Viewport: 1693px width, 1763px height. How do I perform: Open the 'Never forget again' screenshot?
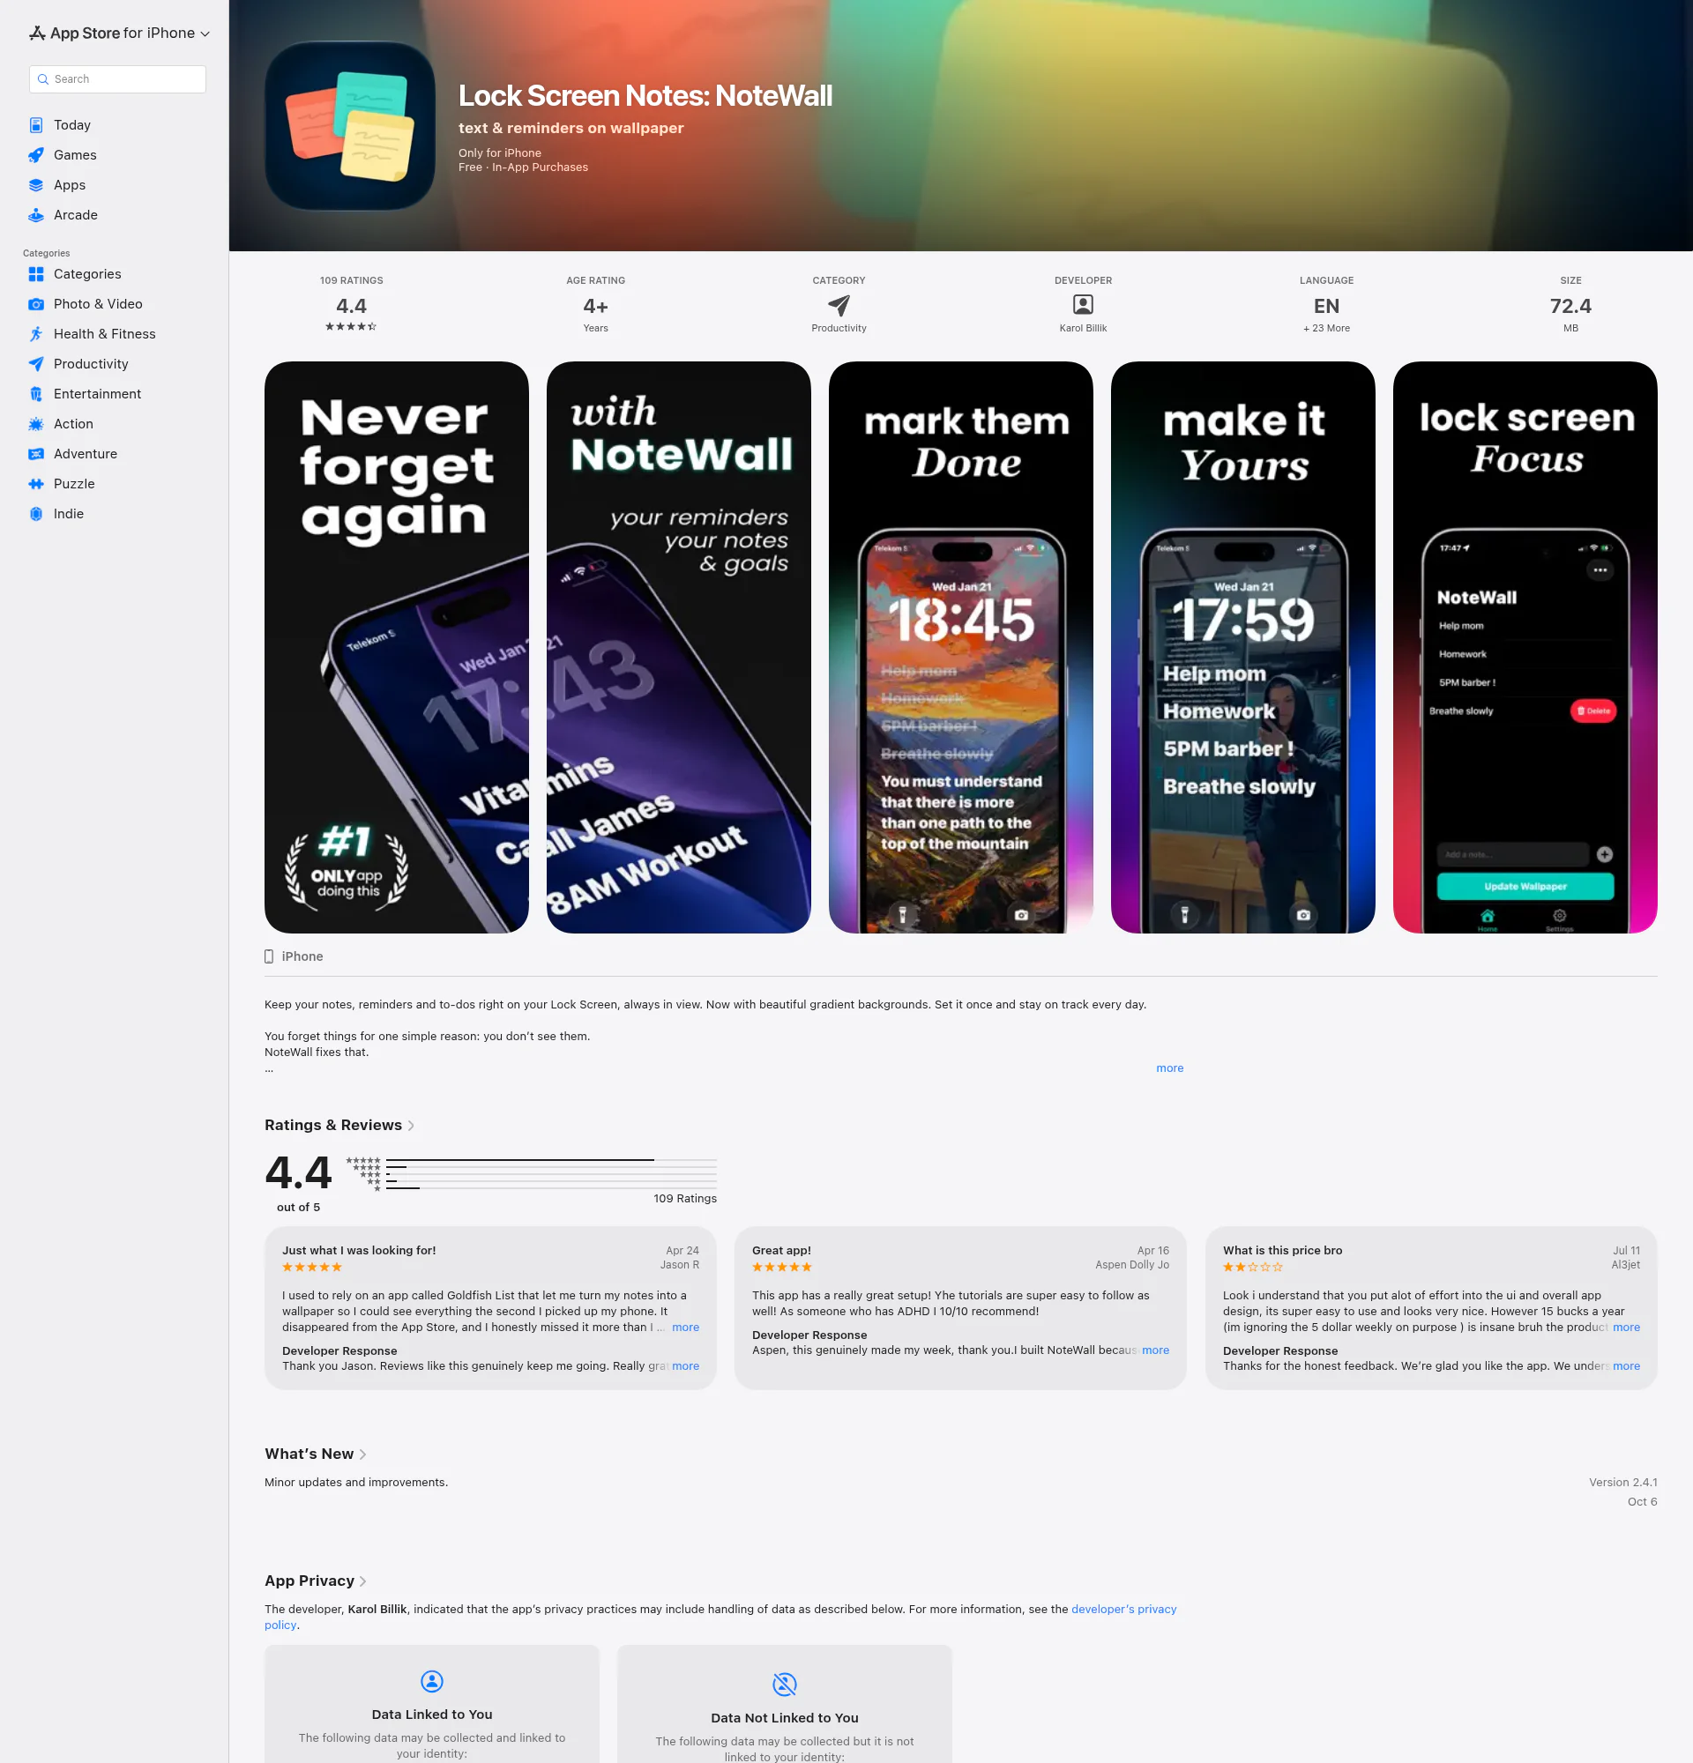pyautogui.click(x=397, y=648)
